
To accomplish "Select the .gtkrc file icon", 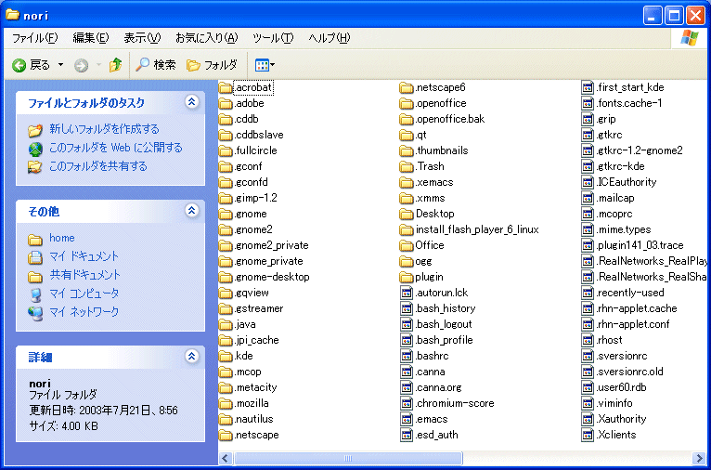I will 588,136.
